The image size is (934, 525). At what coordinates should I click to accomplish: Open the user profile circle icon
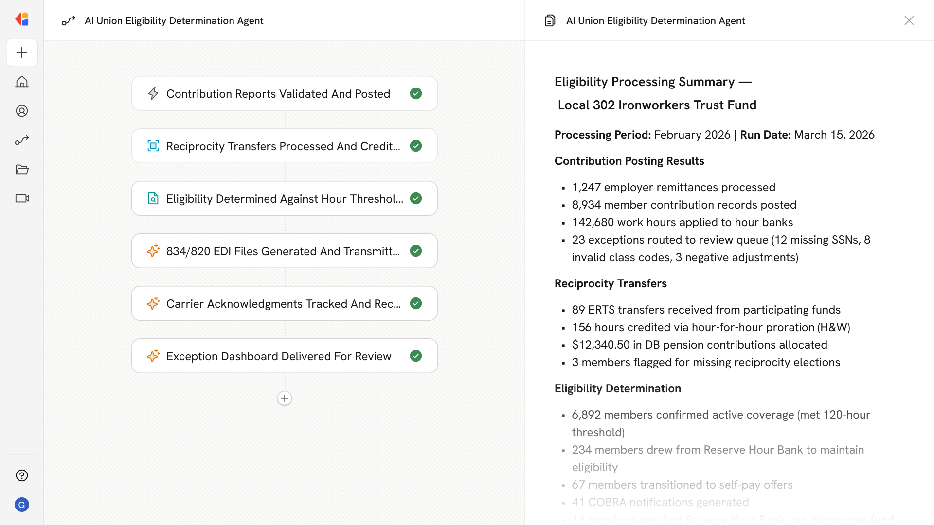(22, 111)
